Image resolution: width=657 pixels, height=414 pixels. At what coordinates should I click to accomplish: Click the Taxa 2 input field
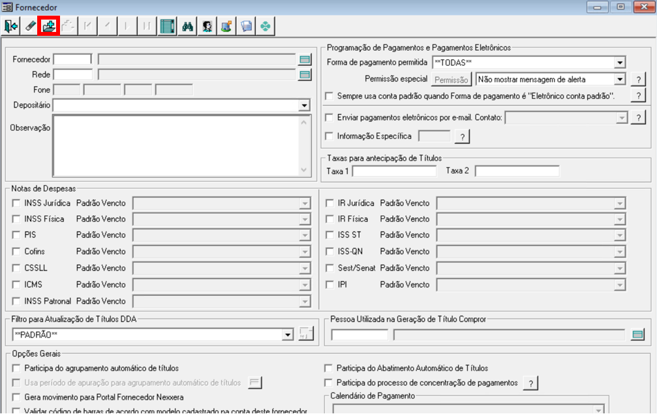[x=517, y=171]
